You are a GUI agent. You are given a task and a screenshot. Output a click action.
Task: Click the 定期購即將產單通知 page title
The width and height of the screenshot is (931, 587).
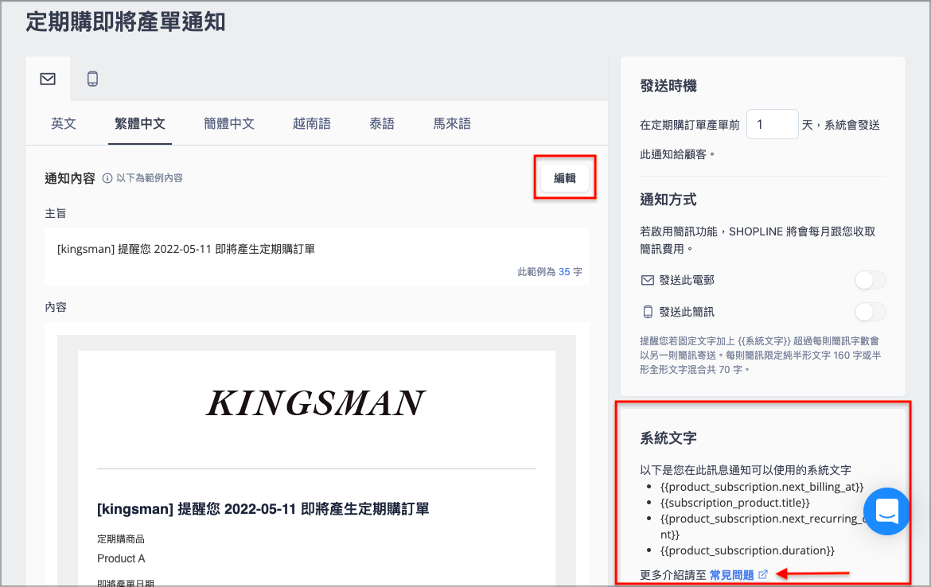[x=125, y=22]
